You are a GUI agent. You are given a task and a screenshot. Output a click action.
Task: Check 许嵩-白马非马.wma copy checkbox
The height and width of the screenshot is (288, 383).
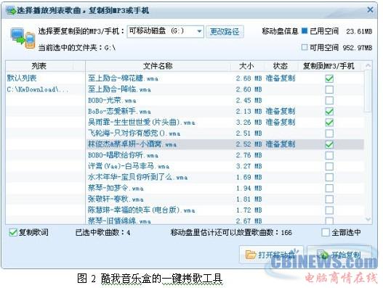click(329, 166)
